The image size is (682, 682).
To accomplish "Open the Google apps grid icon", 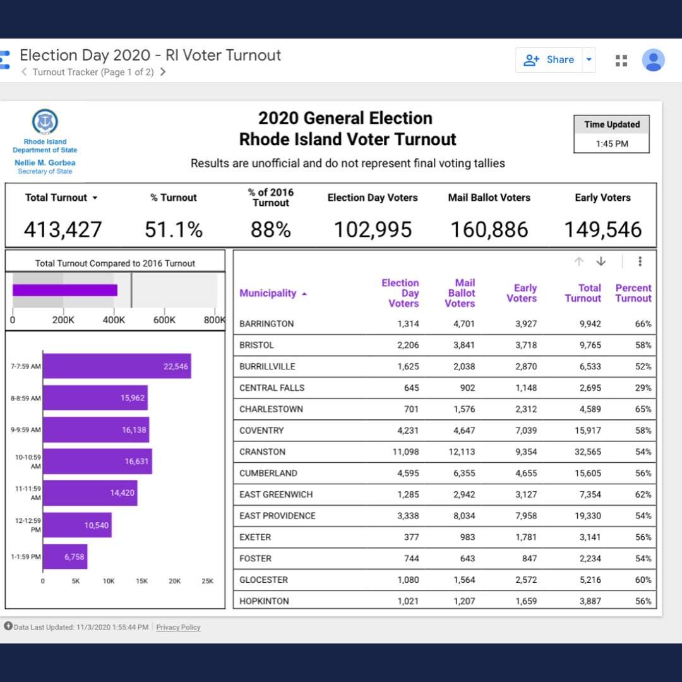I will click(621, 61).
